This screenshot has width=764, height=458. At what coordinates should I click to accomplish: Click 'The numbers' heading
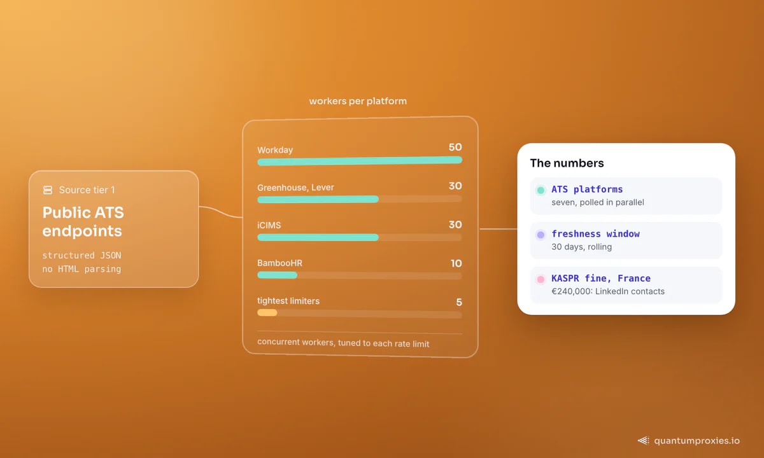click(567, 163)
